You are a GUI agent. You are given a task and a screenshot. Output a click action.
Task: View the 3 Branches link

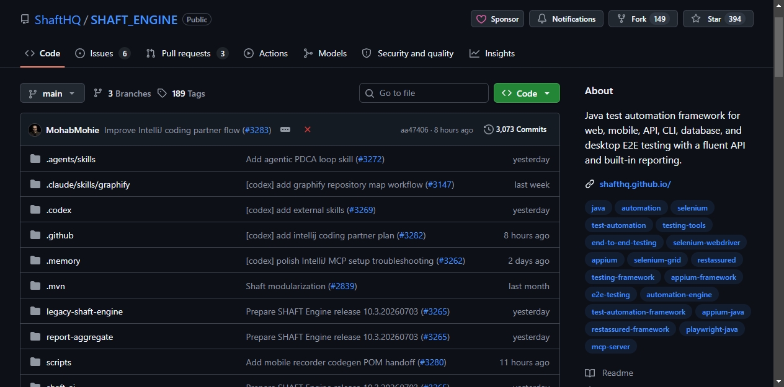tap(122, 93)
